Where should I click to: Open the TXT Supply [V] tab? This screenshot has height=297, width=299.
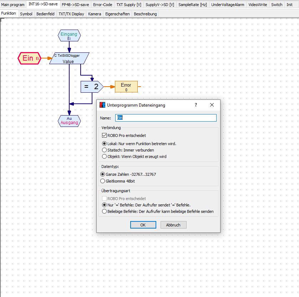click(129, 5)
